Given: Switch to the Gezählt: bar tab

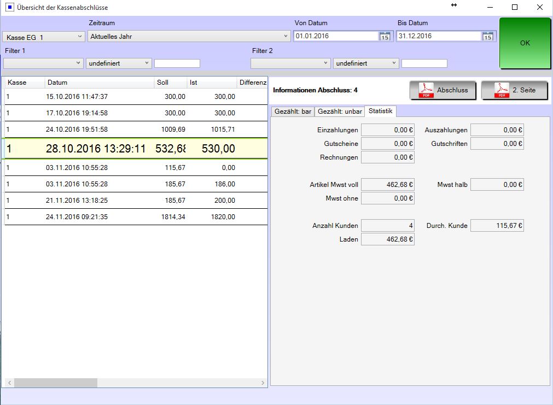Looking at the screenshot, I should (x=293, y=111).
